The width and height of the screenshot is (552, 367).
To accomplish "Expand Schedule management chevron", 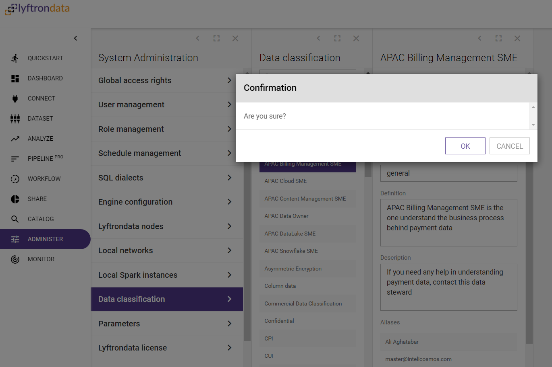I will [229, 153].
